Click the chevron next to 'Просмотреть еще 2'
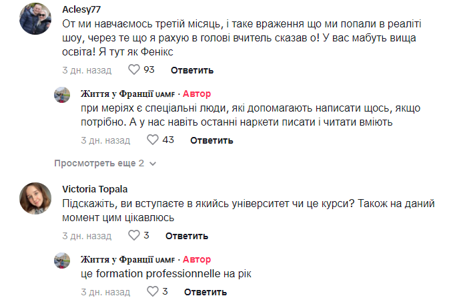The width and height of the screenshot is (473, 300). click(153, 164)
